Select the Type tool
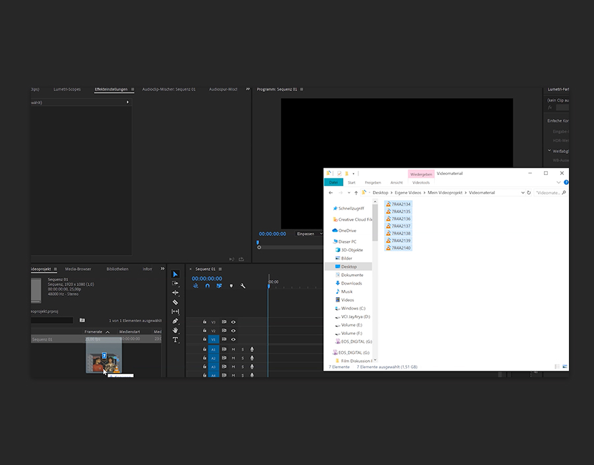This screenshot has width=594, height=465. [x=175, y=340]
